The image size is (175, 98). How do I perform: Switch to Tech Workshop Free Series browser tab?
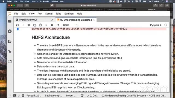(57, 9)
